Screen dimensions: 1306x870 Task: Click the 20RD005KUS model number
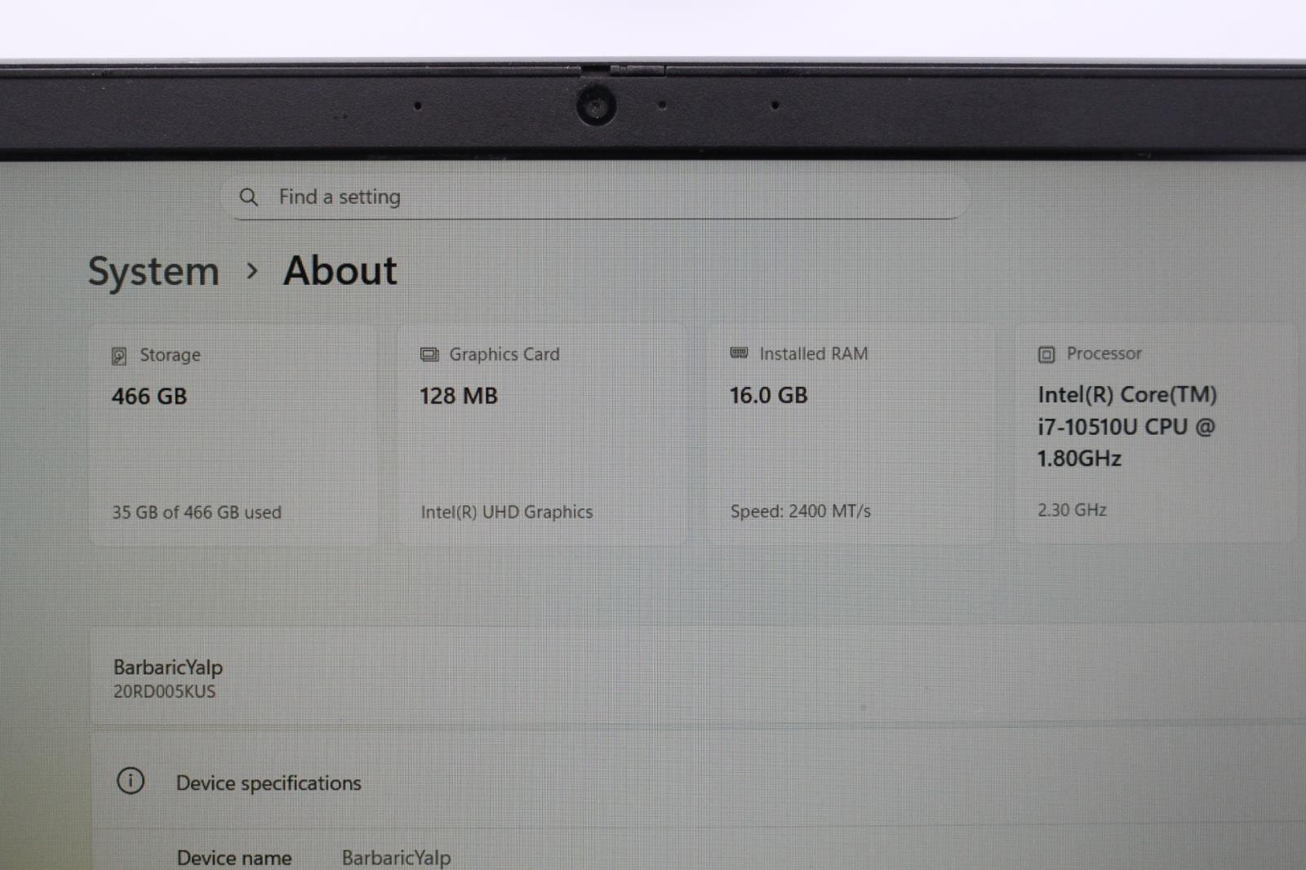165,692
